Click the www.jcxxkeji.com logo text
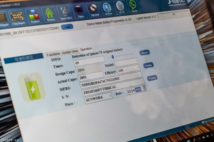The height and width of the screenshot is (142, 214). coord(177,5)
